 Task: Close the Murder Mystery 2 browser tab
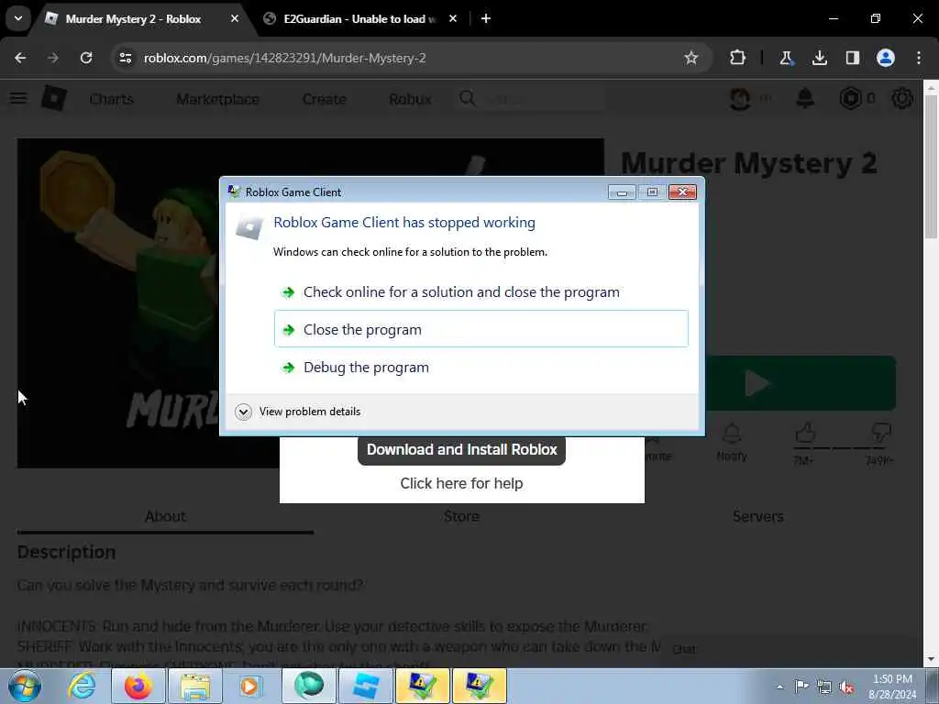(x=235, y=18)
